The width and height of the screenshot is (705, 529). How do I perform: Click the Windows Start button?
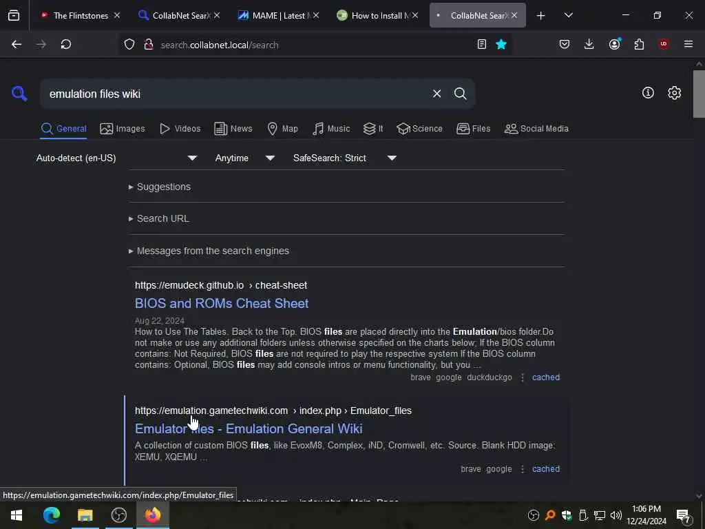coord(17,515)
